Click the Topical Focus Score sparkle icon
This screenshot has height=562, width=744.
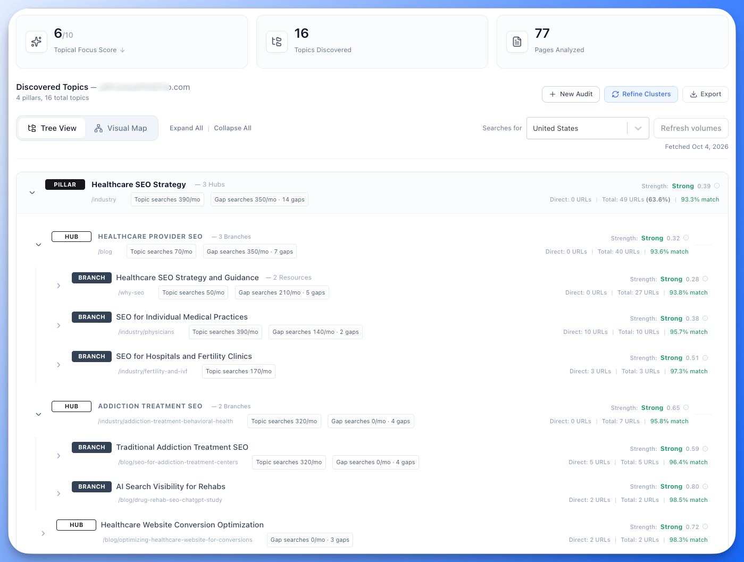[36, 41]
